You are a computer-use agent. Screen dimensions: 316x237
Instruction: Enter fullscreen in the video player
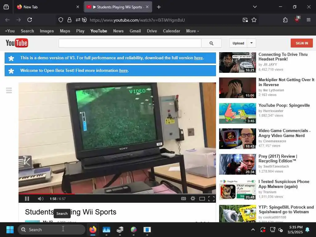pos(211,199)
